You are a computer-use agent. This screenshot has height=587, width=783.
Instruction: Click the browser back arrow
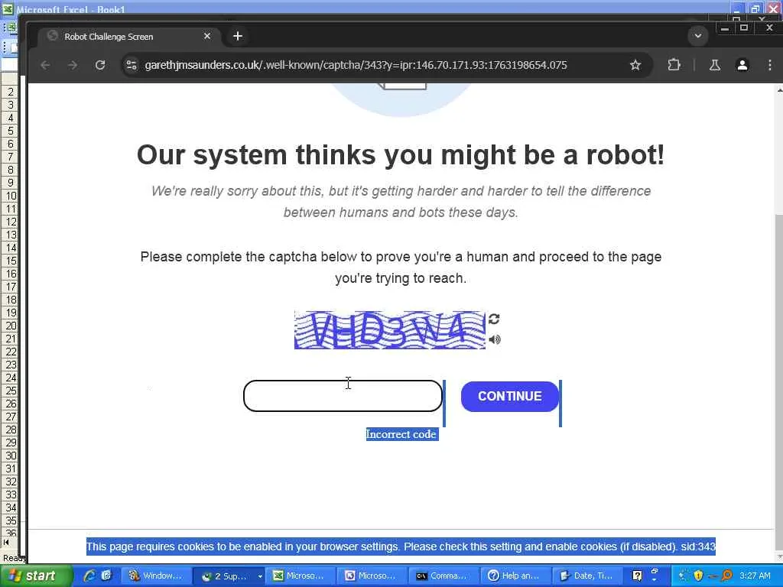coord(45,65)
